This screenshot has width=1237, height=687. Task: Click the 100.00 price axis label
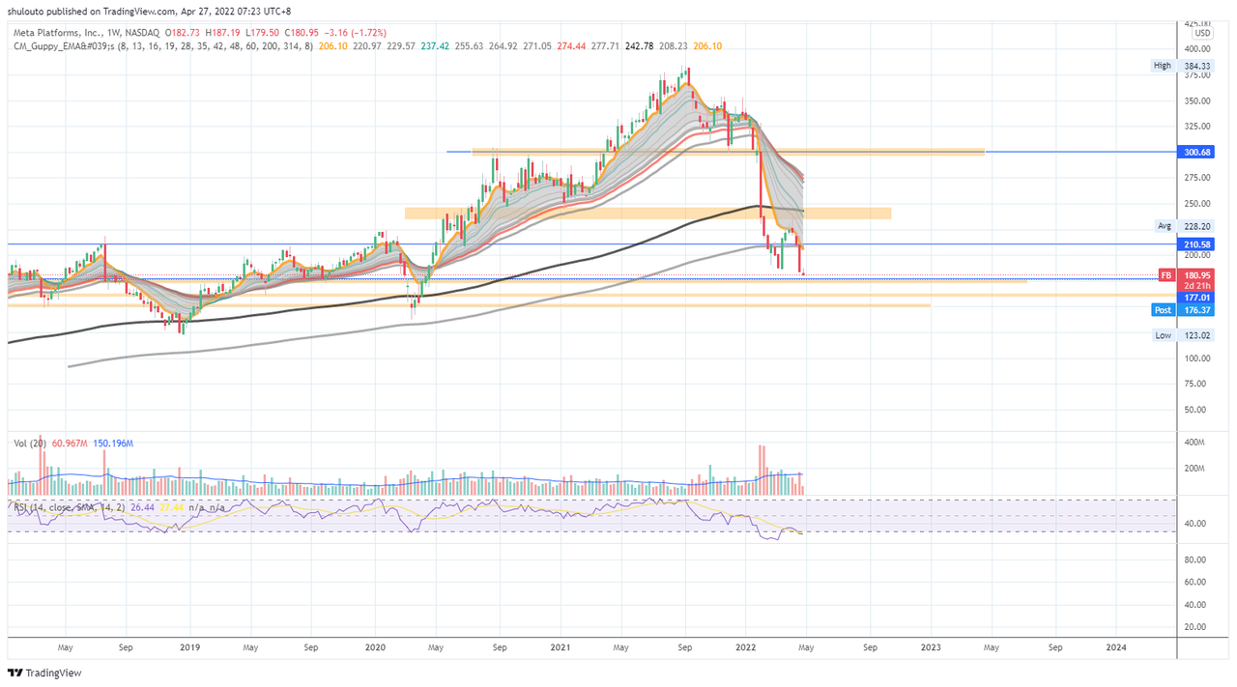click(x=1198, y=358)
